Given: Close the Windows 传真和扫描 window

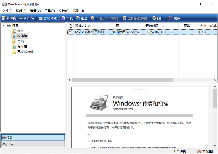Looking at the screenshot, I should [x=211, y=4].
